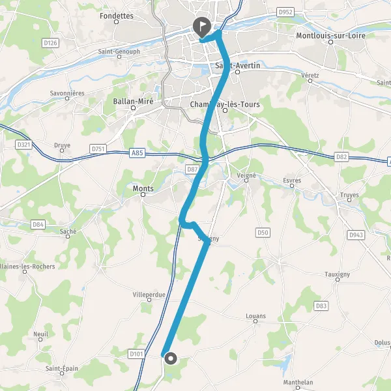Select the Ballan-Miré town label
Viewport: 391px width, 391px height.
tap(133, 101)
